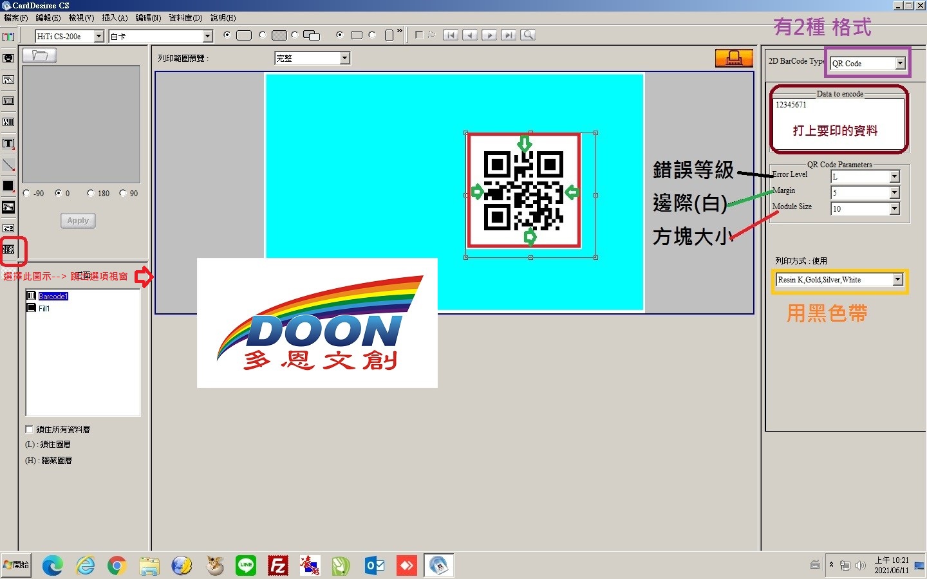Image resolution: width=927 pixels, height=579 pixels.
Task: Select the portrait photo insert tool
Action: click(8, 58)
